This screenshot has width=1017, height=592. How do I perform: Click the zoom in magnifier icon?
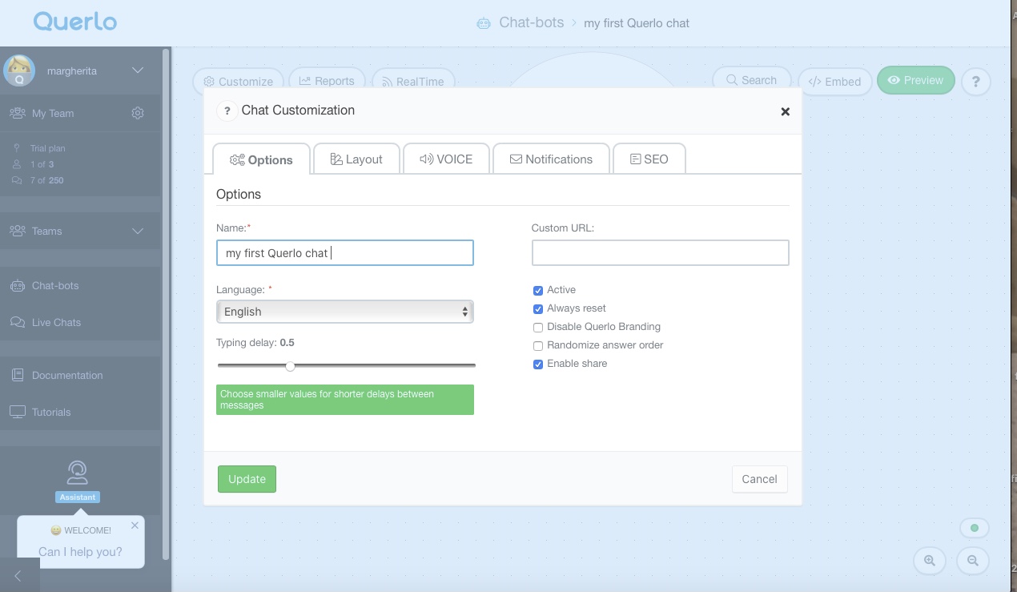coord(930,561)
